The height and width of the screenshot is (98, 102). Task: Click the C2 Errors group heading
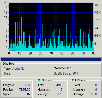(81, 80)
